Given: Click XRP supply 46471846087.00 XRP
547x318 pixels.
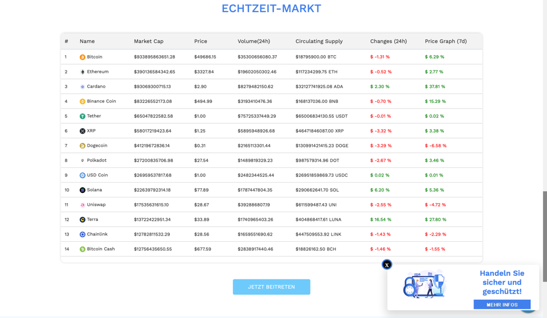Looking at the screenshot, I should [x=320, y=131].
